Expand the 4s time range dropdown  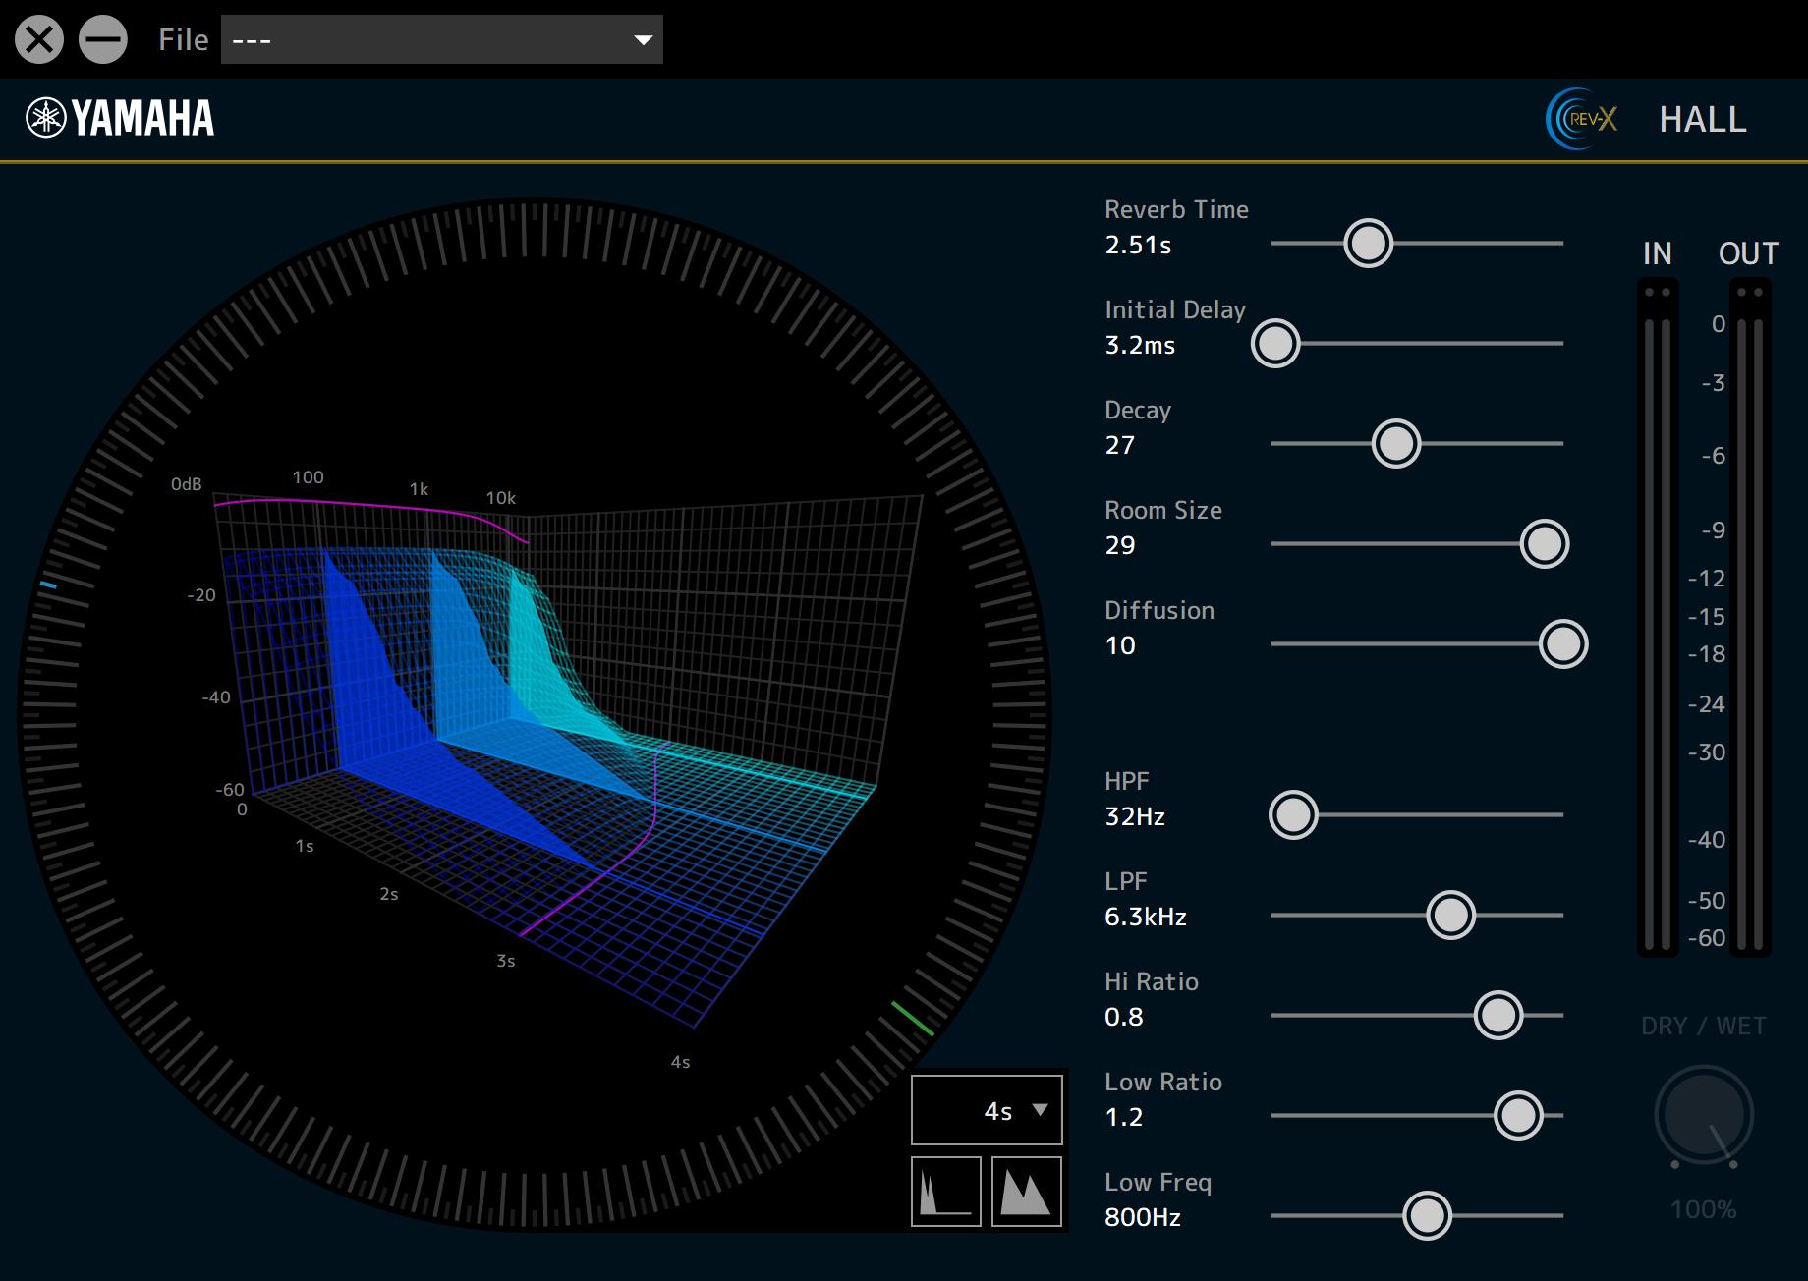987,1110
